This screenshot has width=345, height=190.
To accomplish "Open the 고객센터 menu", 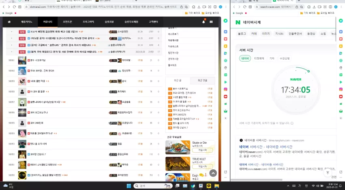I will [x=153, y=22].
